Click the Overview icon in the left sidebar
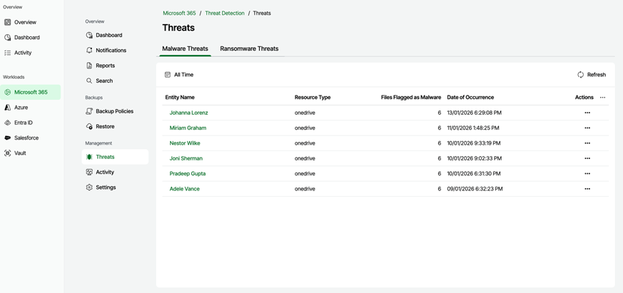The width and height of the screenshot is (623, 293). tap(7, 22)
